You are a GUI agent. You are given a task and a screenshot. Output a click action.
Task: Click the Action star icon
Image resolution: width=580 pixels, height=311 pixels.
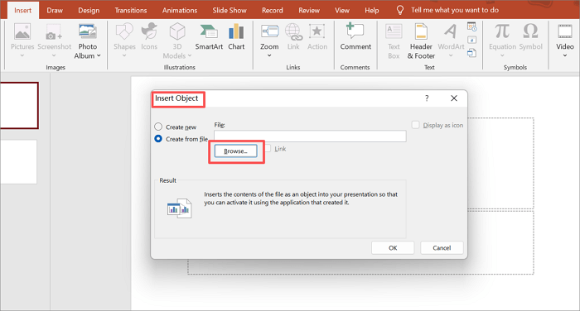tap(317, 31)
